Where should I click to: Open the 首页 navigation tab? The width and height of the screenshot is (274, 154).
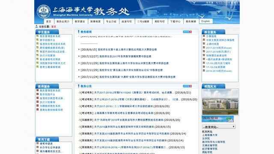[x=48, y=21]
